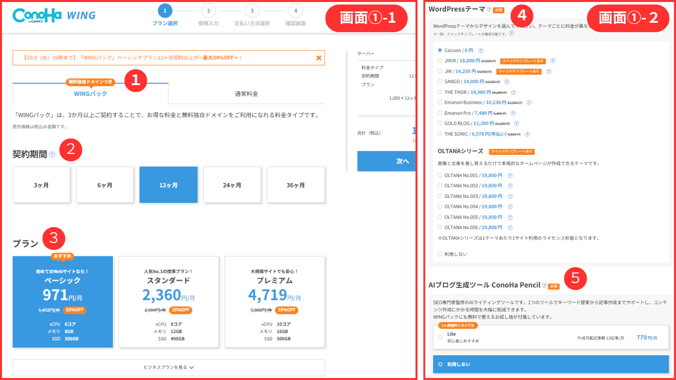Open help icon next to OLTANA No.001
Viewport: 676px width, 380px height.
click(x=510, y=175)
